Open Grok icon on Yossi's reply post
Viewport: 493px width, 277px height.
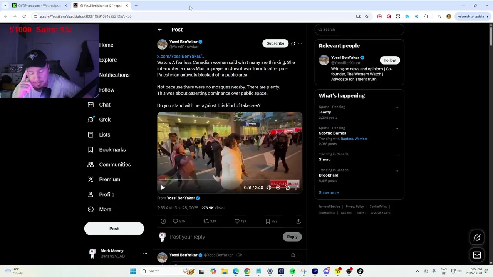click(x=293, y=255)
